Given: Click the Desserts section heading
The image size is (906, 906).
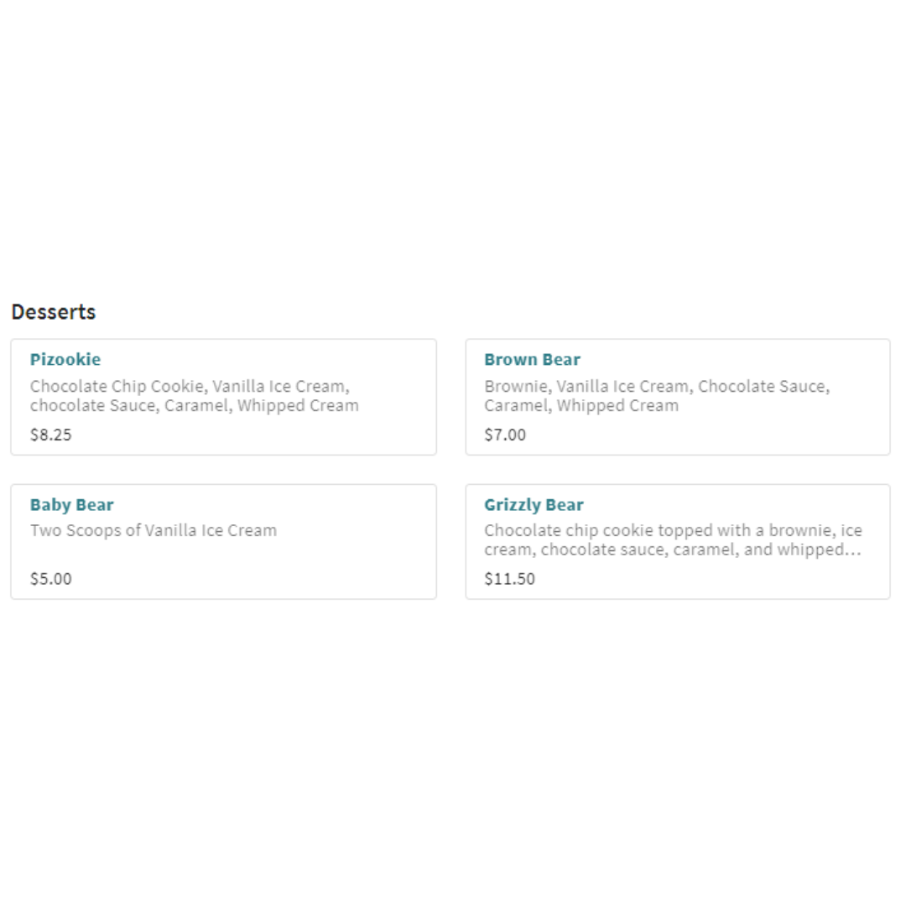Looking at the screenshot, I should (x=54, y=312).
